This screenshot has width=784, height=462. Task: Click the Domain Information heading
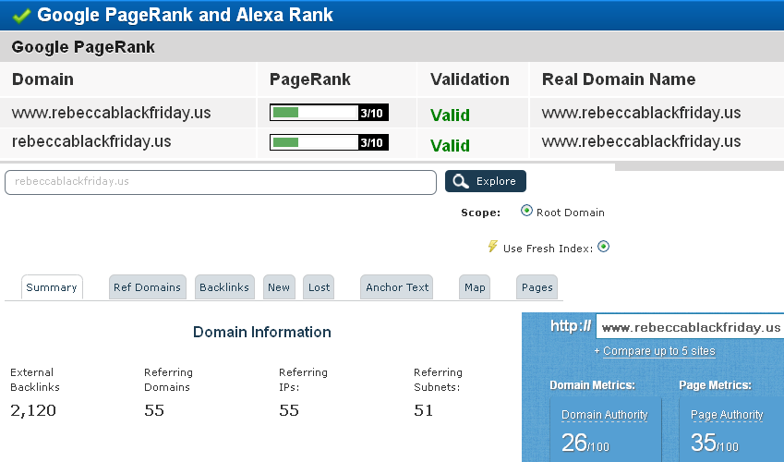click(262, 332)
